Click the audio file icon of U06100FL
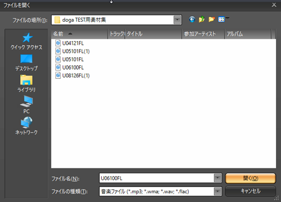 coord(58,67)
